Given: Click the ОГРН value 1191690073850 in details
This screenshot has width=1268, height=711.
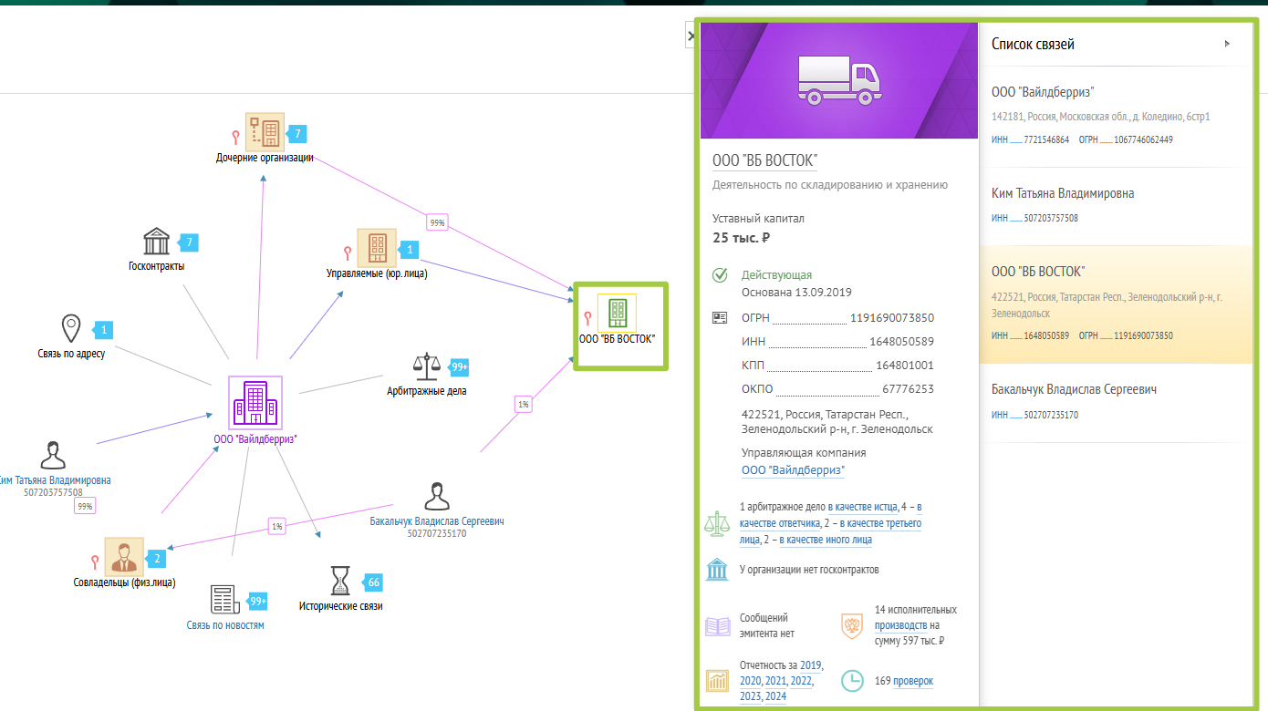Looking at the screenshot, I should 892,318.
